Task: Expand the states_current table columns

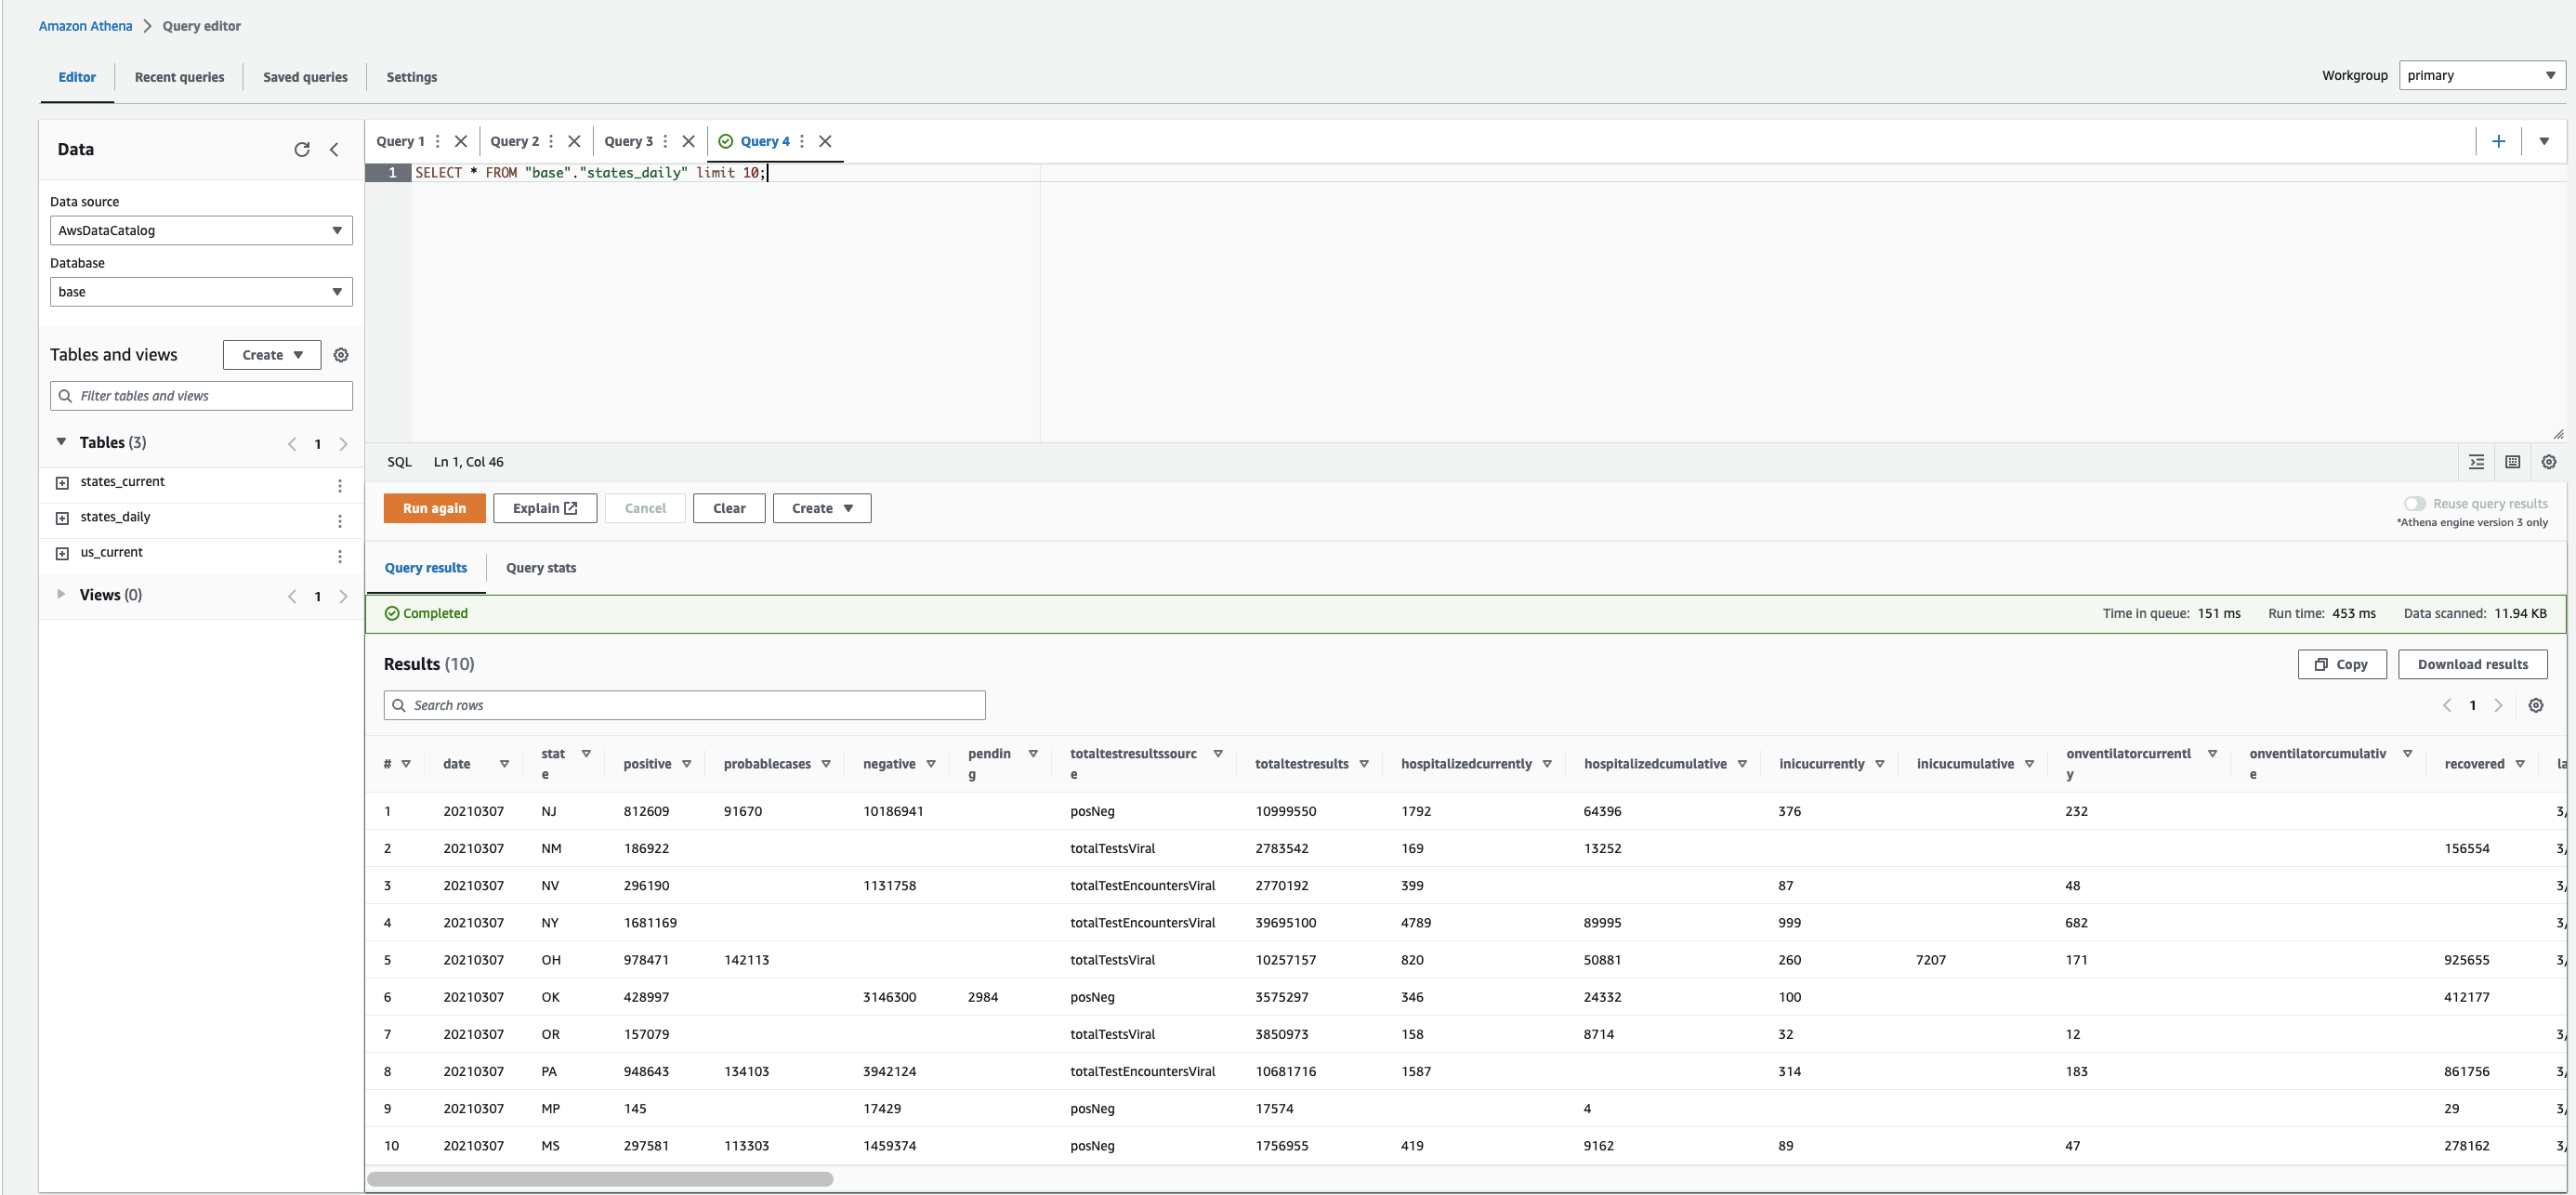Action: pyautogui.click(x=62, y=483)
